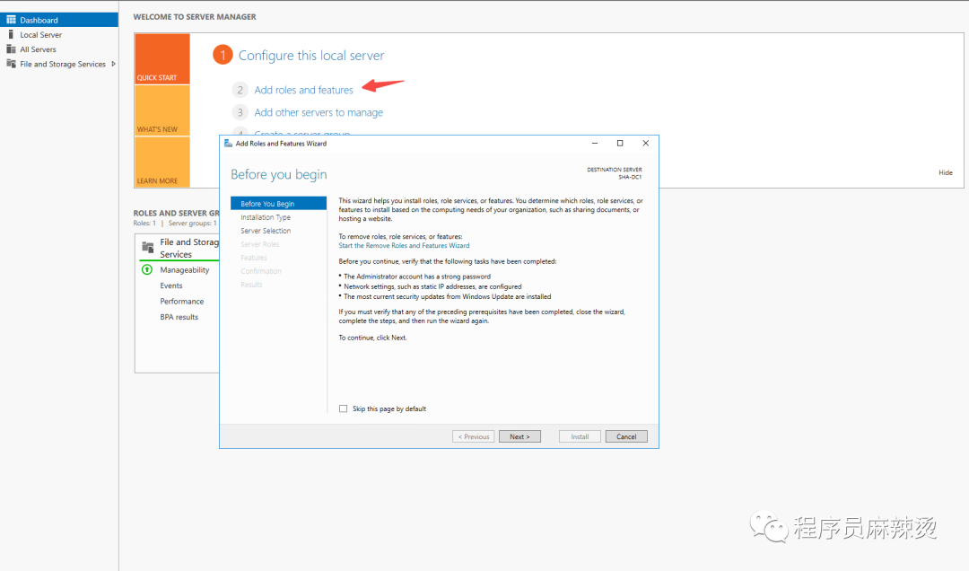The image size is (969, 571).
Task: Select the LEARN MORE tile
Action: [x=161, y=162]
